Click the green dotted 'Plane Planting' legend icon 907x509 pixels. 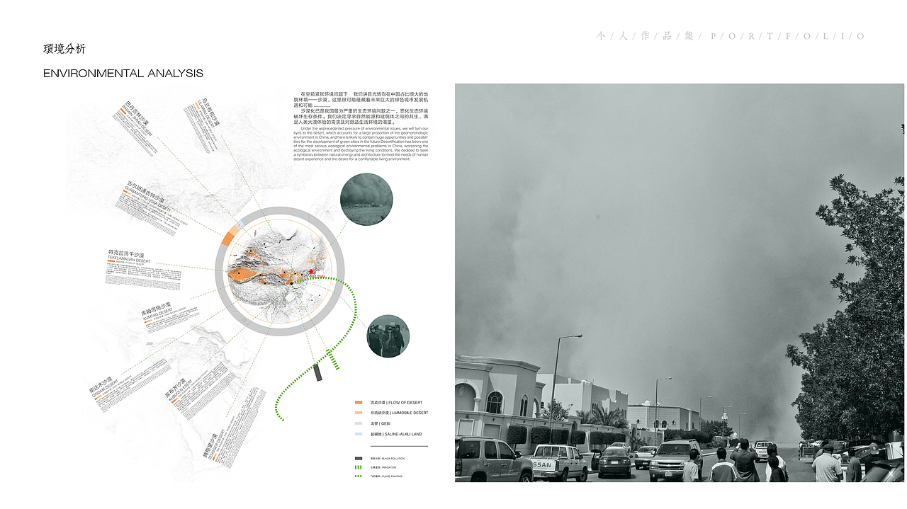click(x=359, y=476)
